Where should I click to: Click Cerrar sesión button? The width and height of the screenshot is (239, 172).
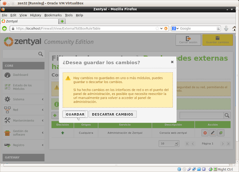[188, 40]
